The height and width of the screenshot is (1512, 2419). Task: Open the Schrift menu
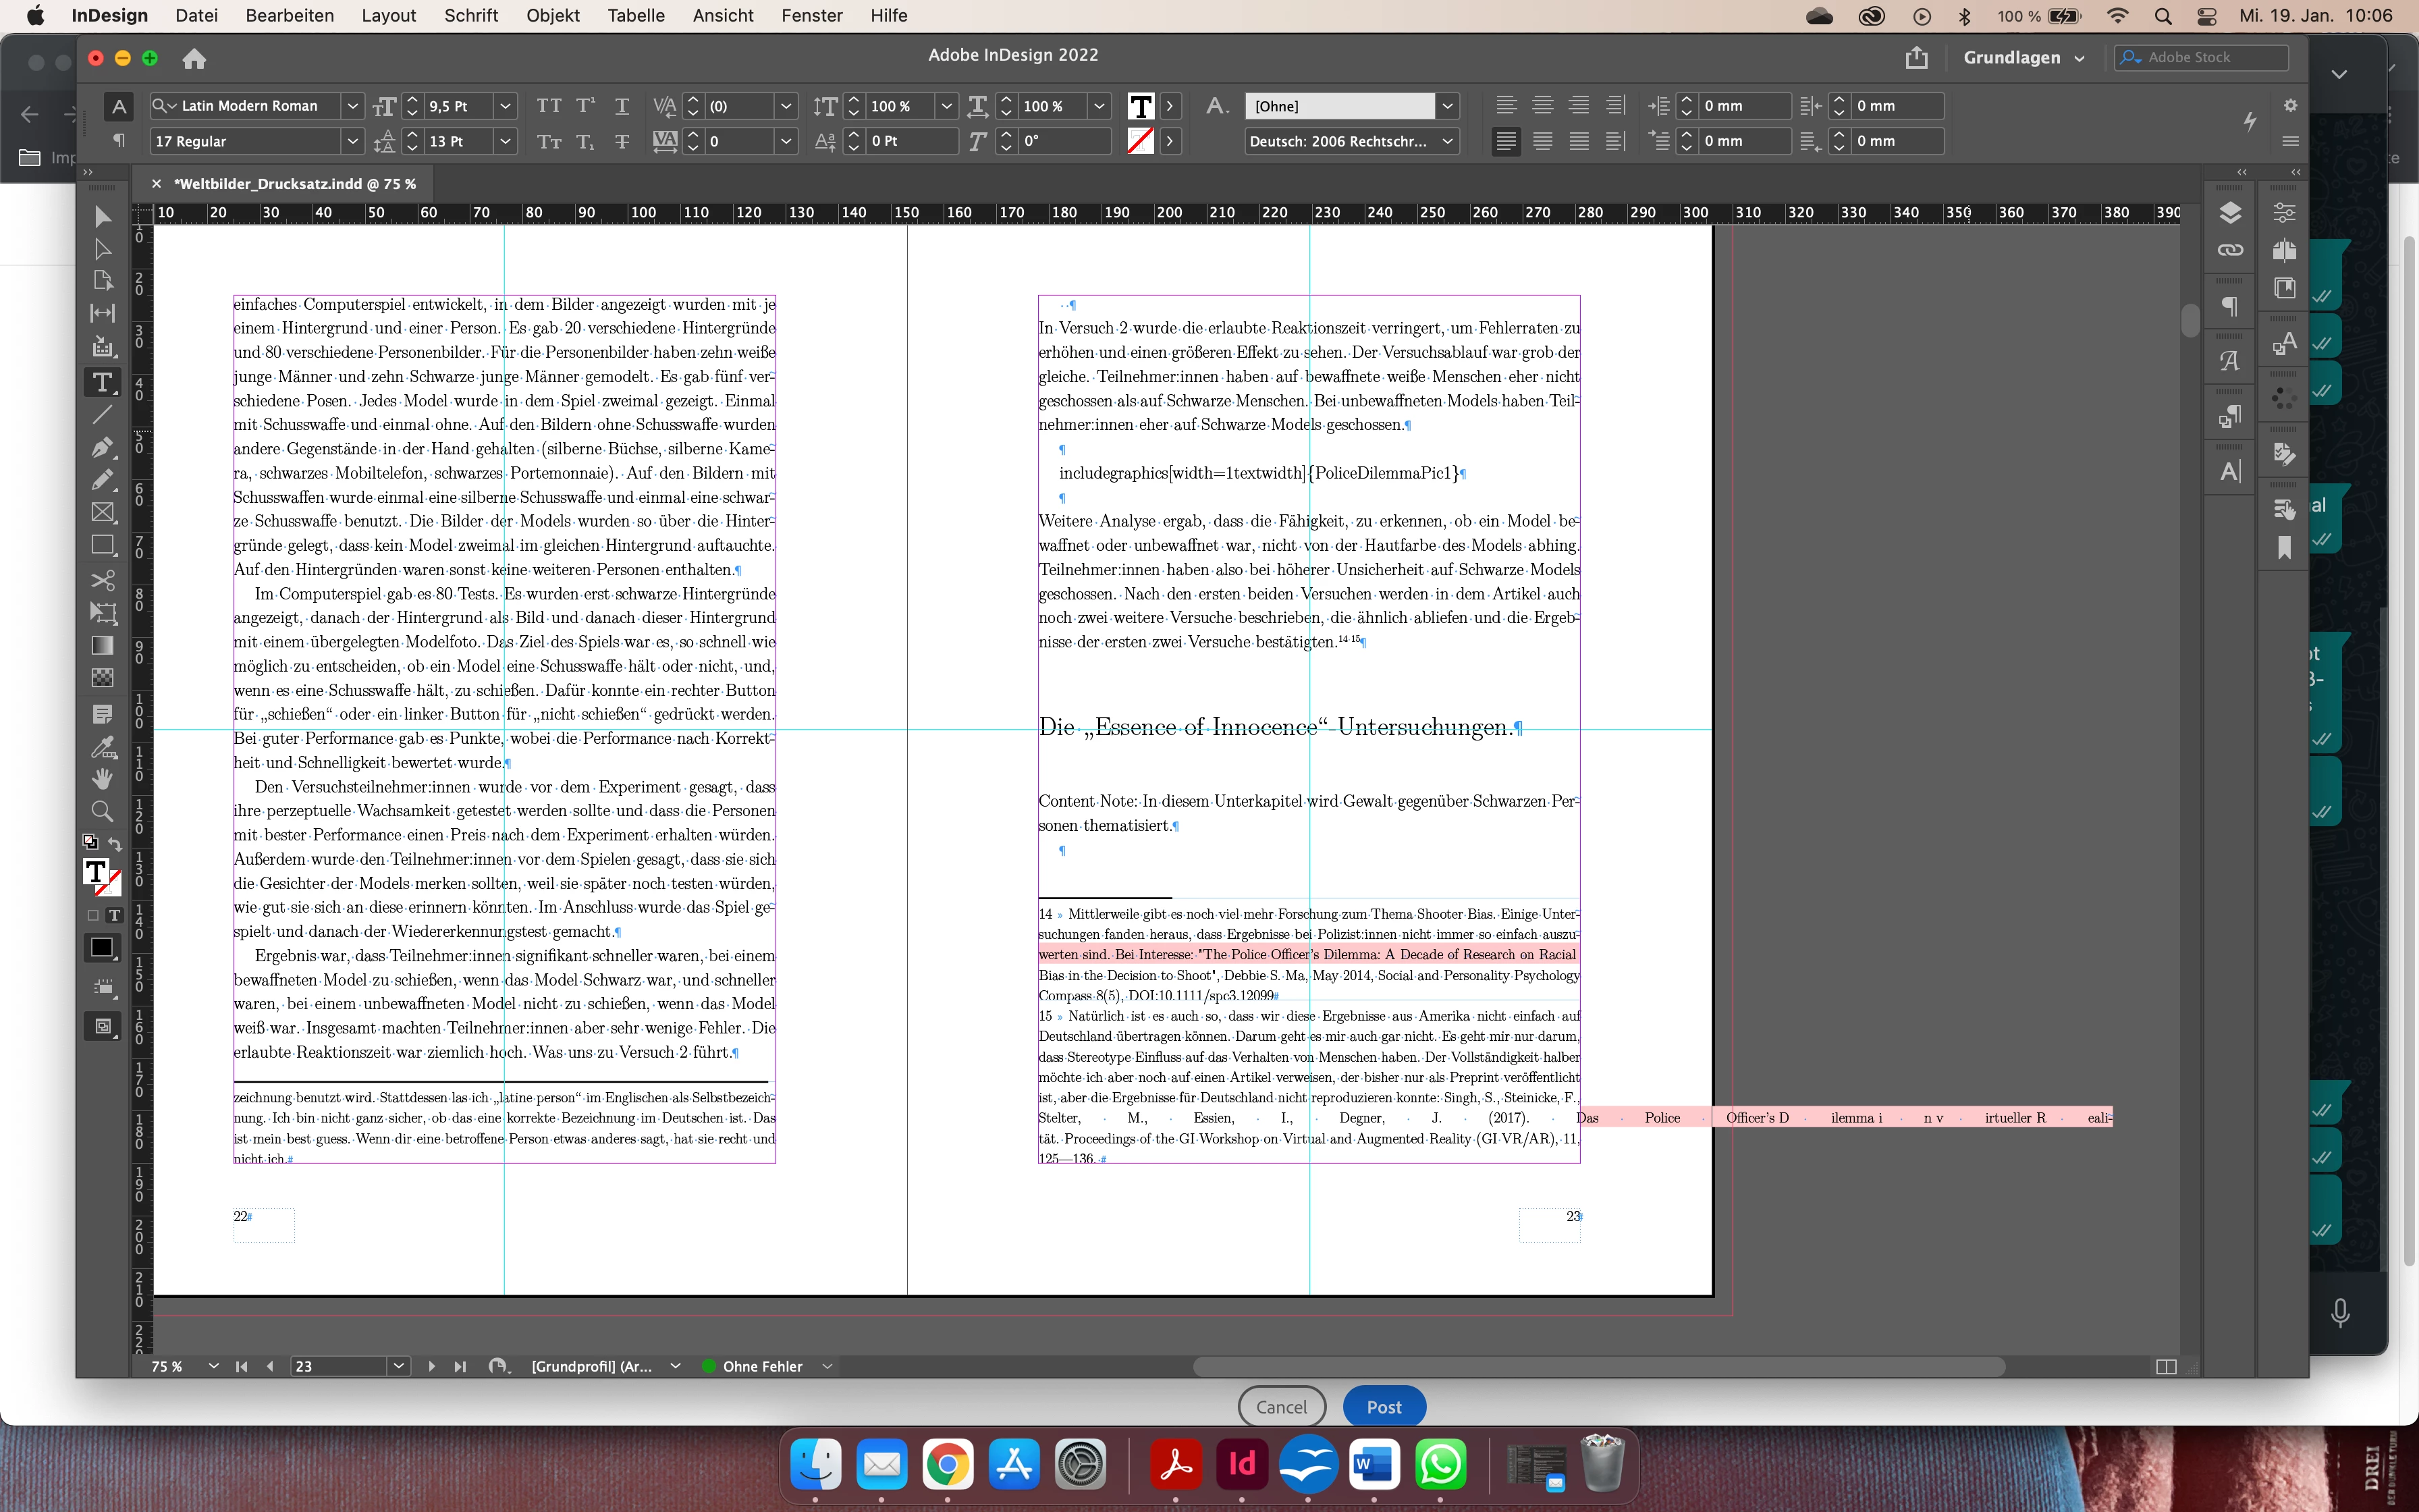coord(471,15)
